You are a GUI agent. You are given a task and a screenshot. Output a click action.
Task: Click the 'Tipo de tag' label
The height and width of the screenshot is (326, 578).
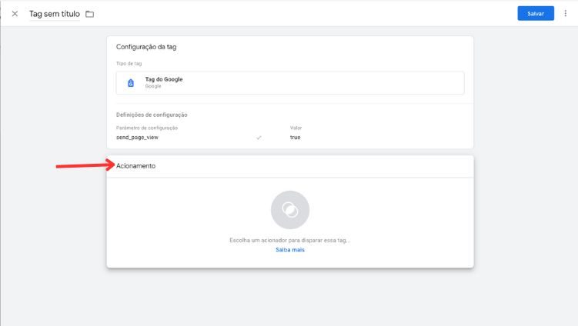pyautogui.click(x=129, y=63)
